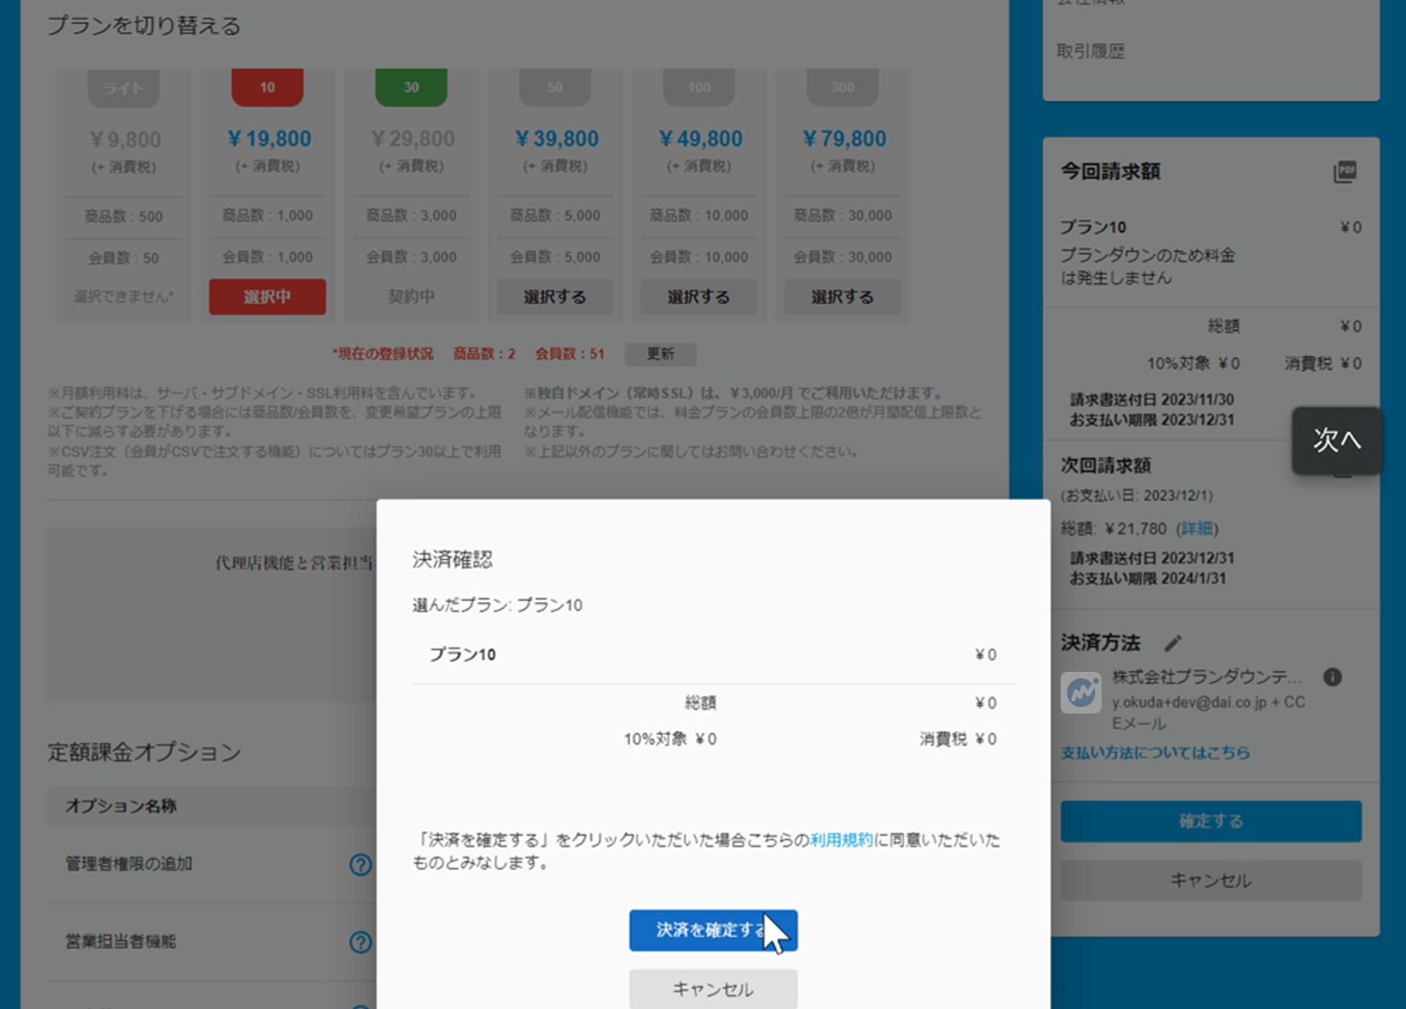The height and width of the screenshot is (1009, 1406).
Task: Click the payment service logo under 決済方法
Action: [x=1081, y=692]
